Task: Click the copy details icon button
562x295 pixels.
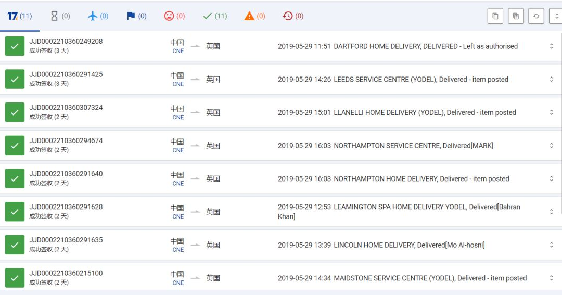Action: point(515,16)
